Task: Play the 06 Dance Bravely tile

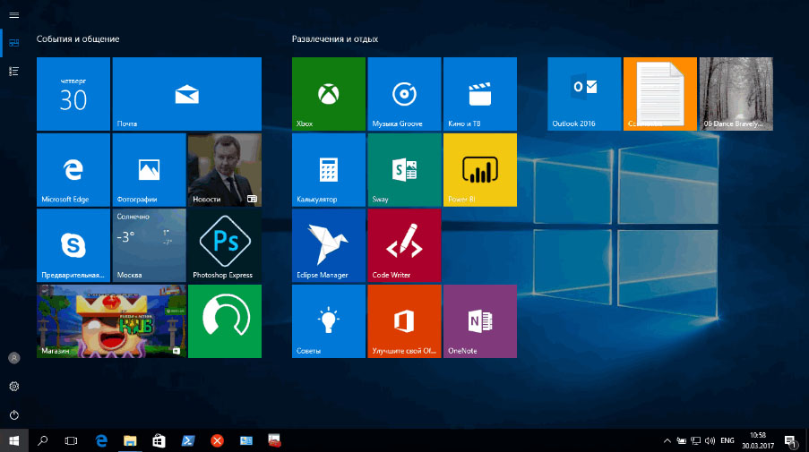Action: click(x=736, y=94)
